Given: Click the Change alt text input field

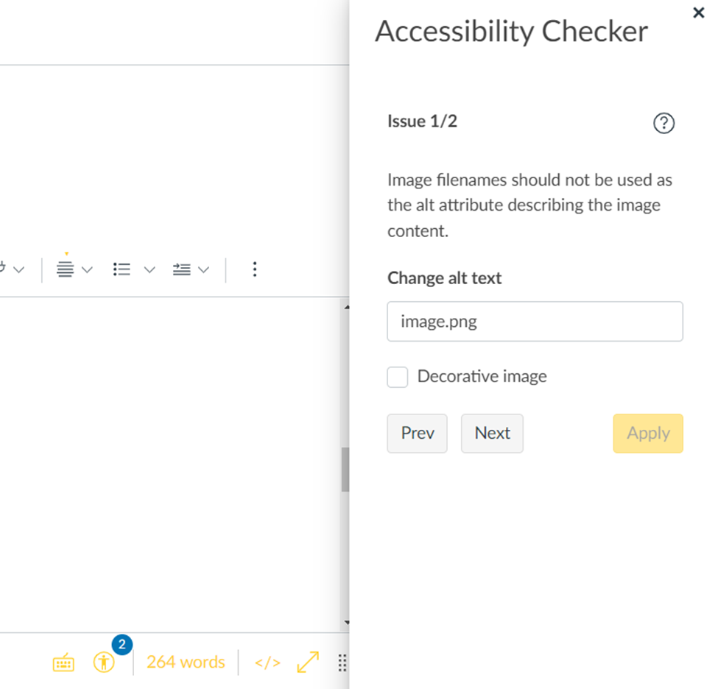Looking at the screenshot, I should [535, 322].
